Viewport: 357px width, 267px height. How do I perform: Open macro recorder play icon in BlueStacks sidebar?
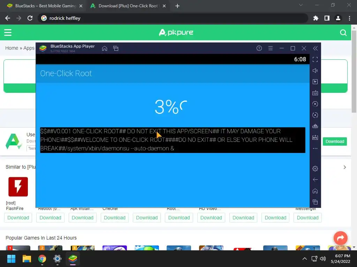point(315,104)
